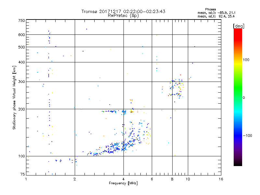
Task: Click the x-axis tick label '4'
Action: [x=123, y=179]
